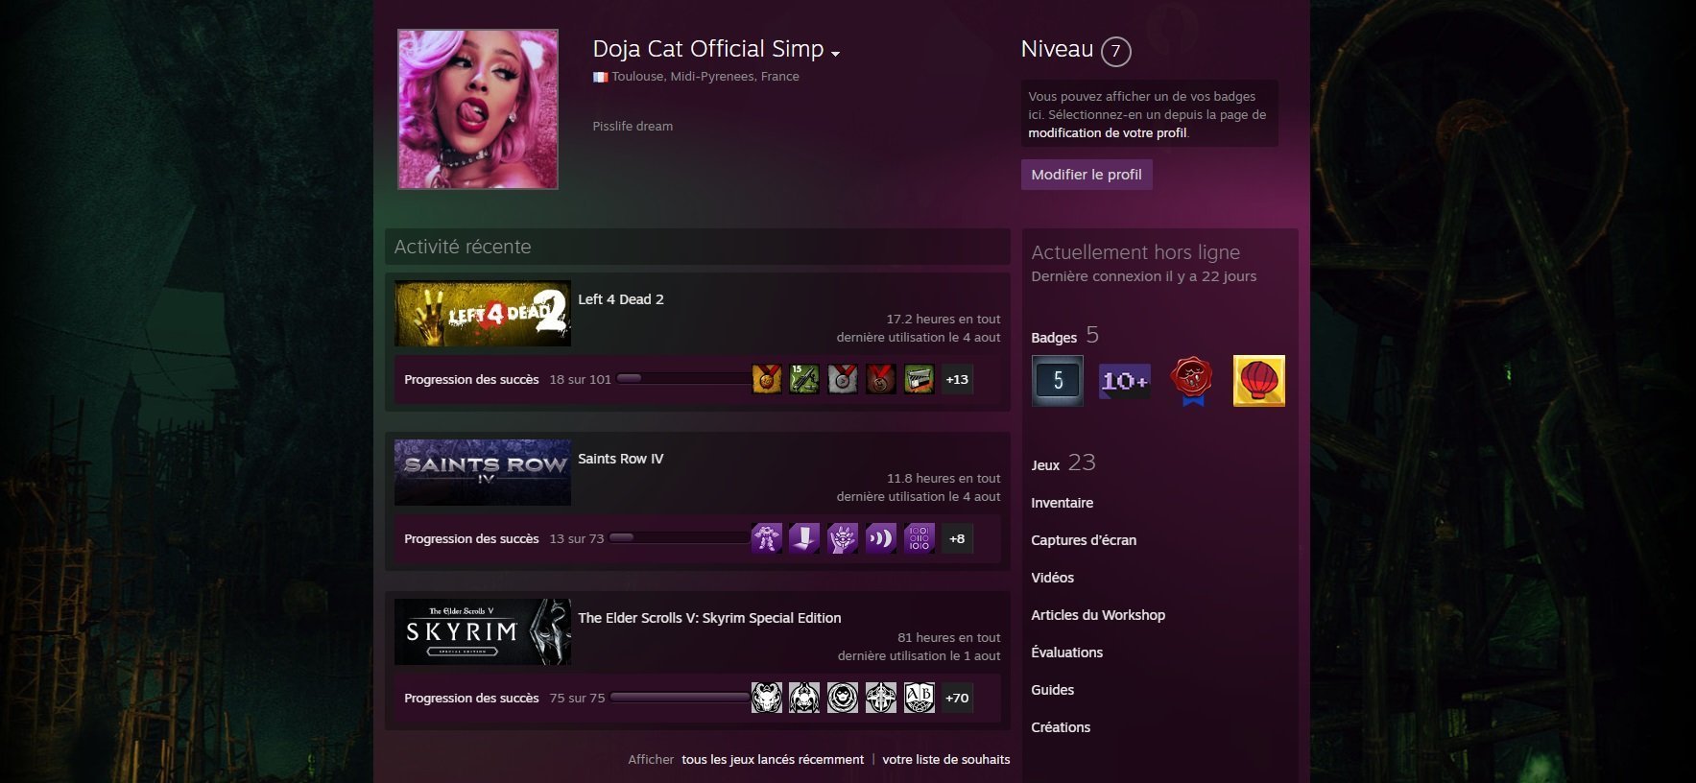Image resolution: width=1696 pixels, height=783 pixels.
Task: Click the 18 sur 101 achievement count
Action: coord(580,379)
